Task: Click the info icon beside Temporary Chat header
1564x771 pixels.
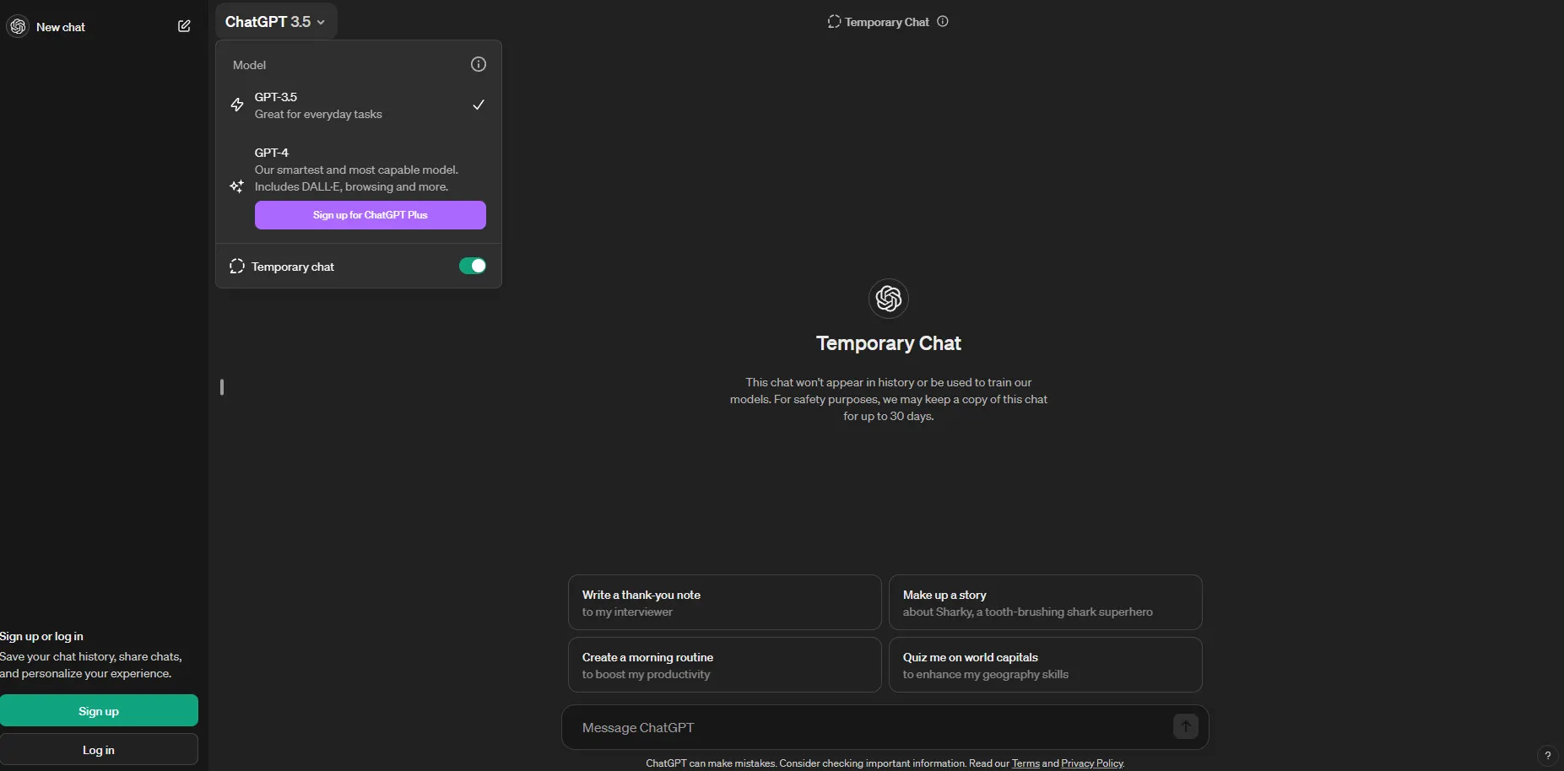Action: [943, 22]
